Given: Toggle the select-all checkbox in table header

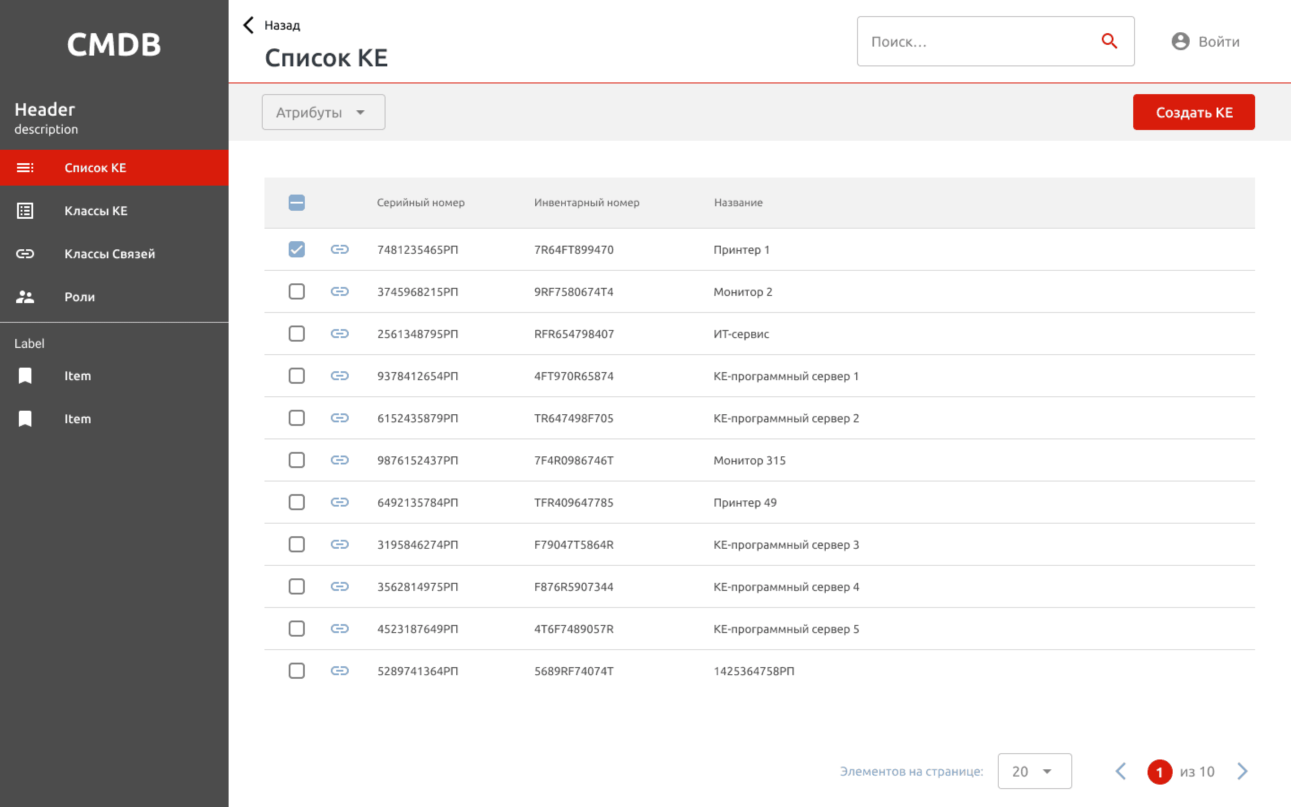Looking at the screenshot, I should coord(297,203).
